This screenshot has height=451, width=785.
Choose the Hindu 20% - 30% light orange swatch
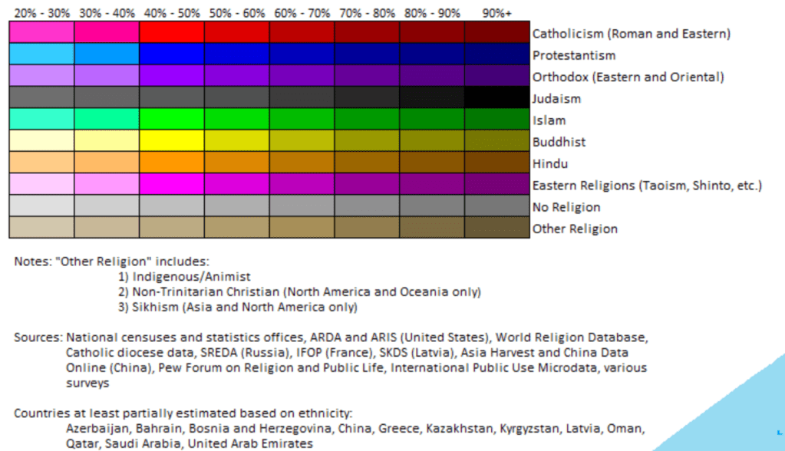click(41, 163)
